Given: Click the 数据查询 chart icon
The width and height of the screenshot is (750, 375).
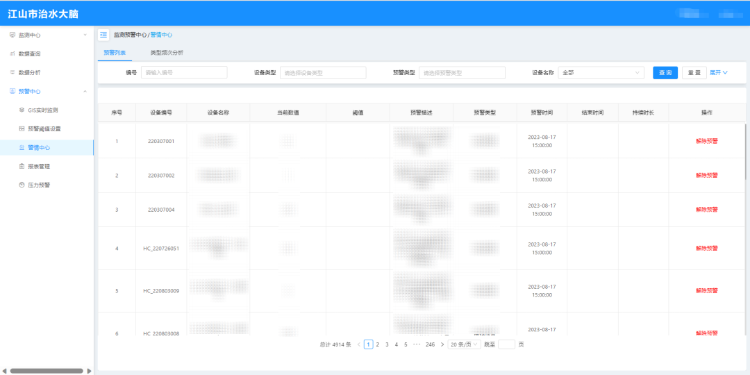Looking at the screenshot, I should (12, 53).
